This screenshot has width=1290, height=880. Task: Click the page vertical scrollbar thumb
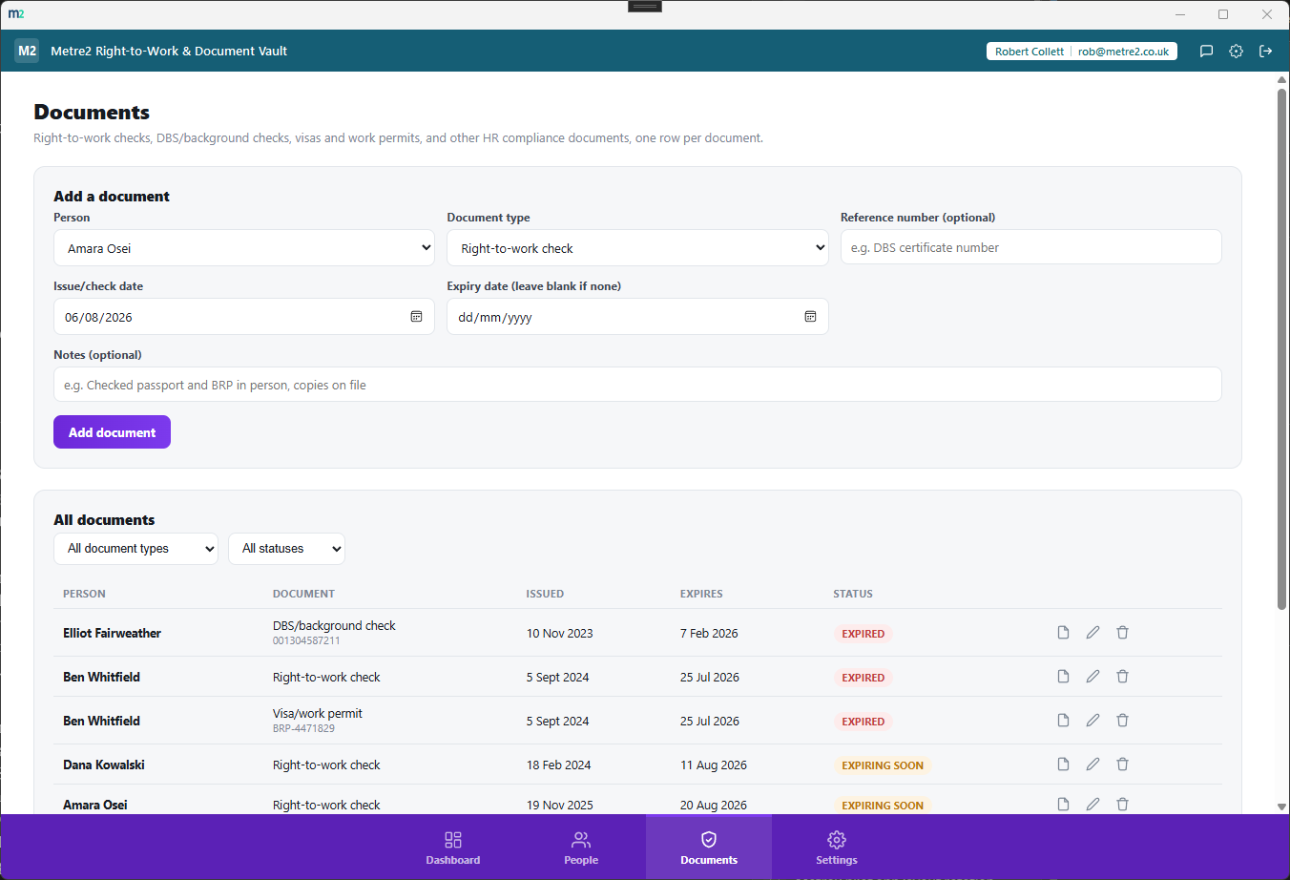tap(1281, 348)
